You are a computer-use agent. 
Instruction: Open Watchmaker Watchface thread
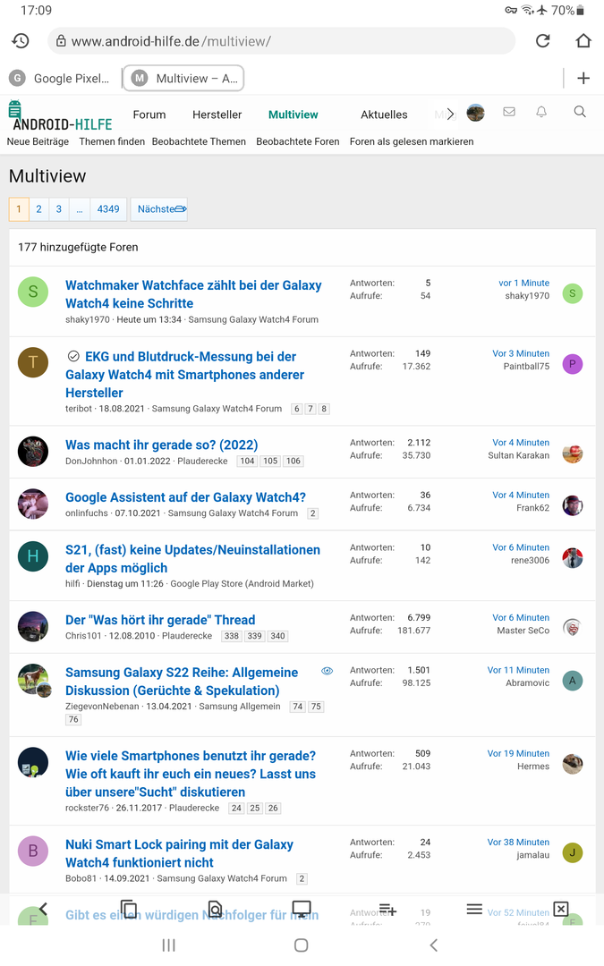click(x=193, y=294)
